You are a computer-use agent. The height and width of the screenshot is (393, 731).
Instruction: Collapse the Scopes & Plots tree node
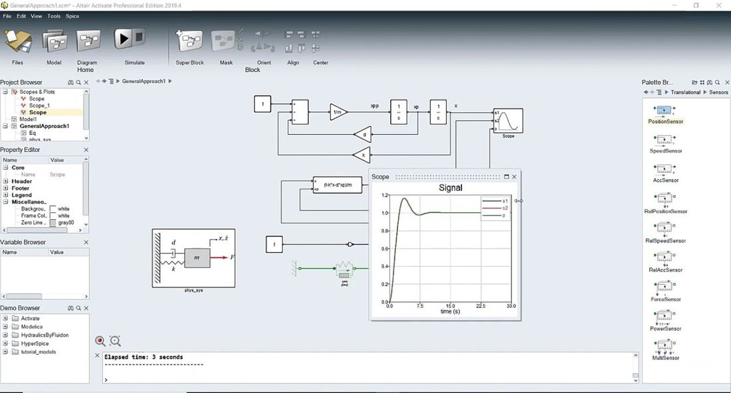click(5, 92)
